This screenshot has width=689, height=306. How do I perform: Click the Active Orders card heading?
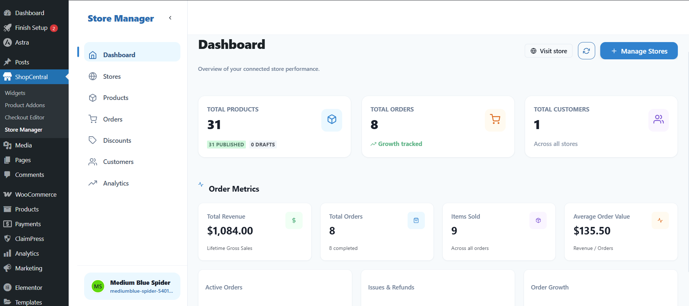pyautogui.click(x=224, y=287)
